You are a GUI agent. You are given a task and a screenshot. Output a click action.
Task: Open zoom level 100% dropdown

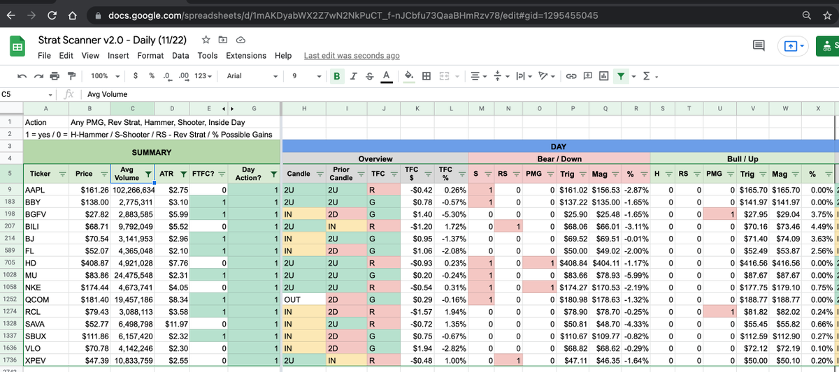105,76
